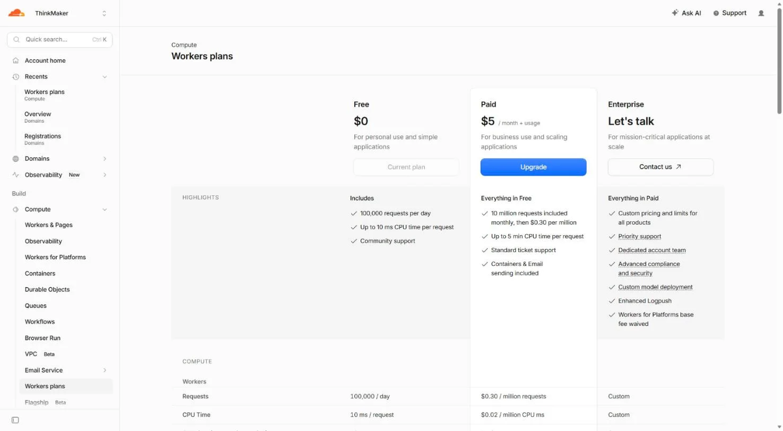The image size is (783, 431).
Task: Click the Domains globe icon
Action: [x=16, y=159]
